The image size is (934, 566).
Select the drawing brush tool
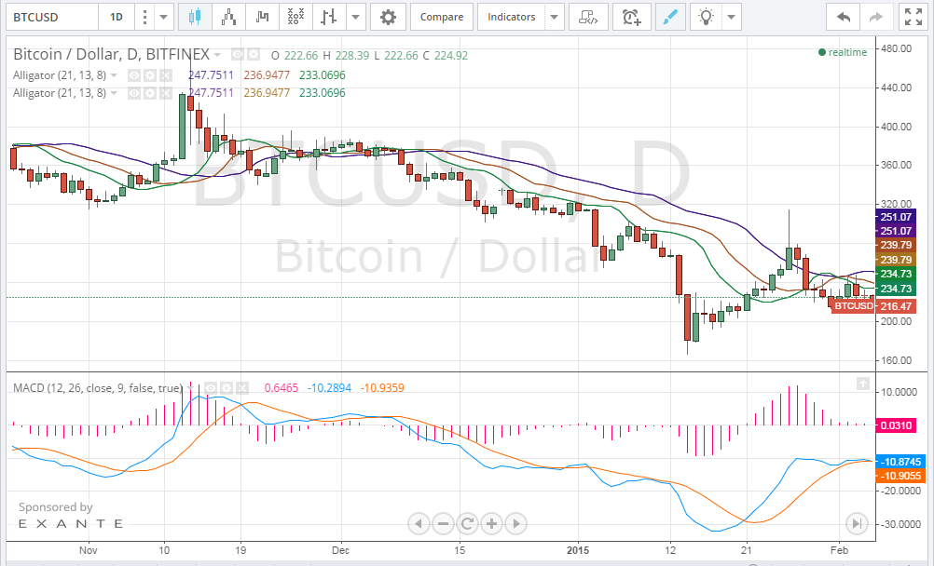point(670,17)
